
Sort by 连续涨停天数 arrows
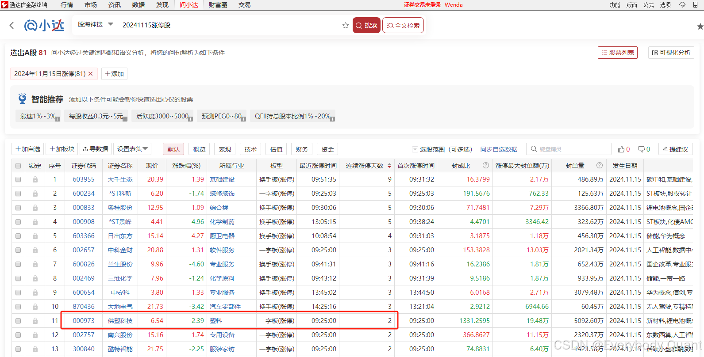coord(389,166)
